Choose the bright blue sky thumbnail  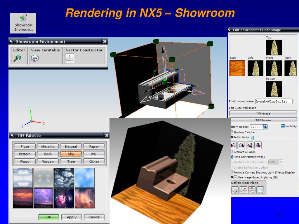(85, 178)
